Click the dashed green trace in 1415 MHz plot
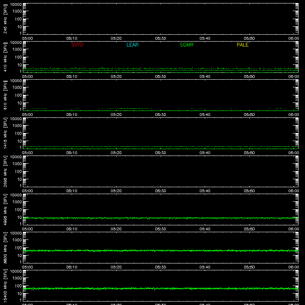Screen dimensions: 305x305 coord(161,146)
